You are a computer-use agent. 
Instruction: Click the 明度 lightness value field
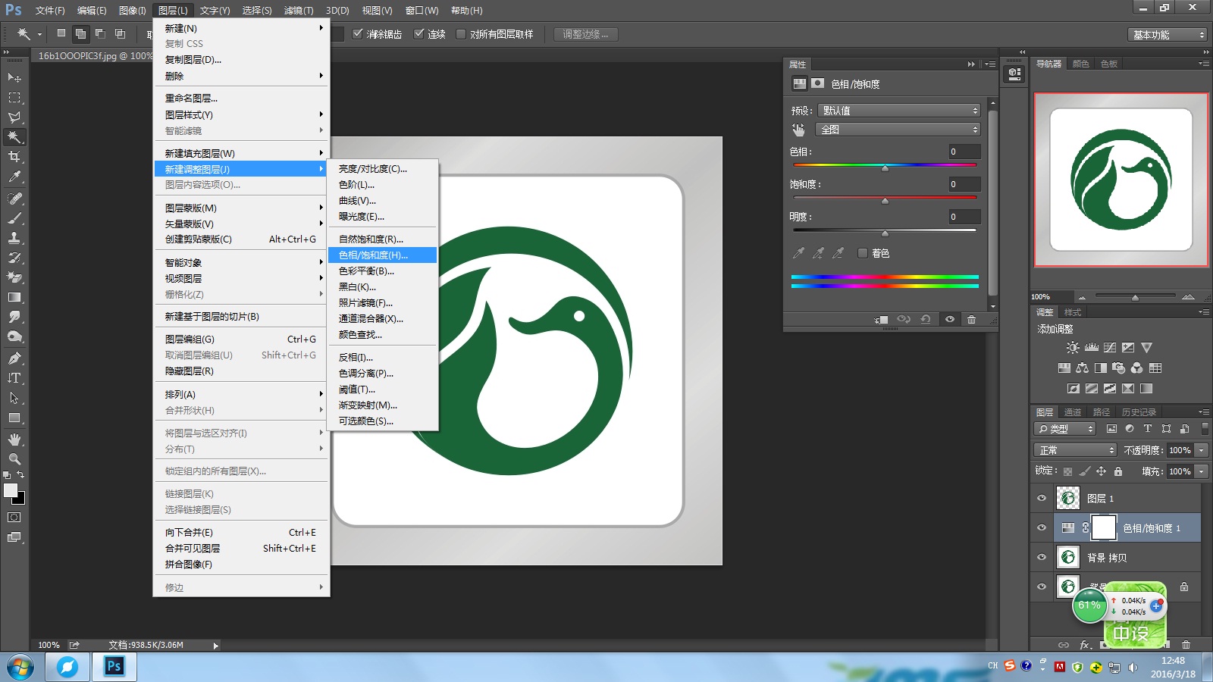pos(965,217)
